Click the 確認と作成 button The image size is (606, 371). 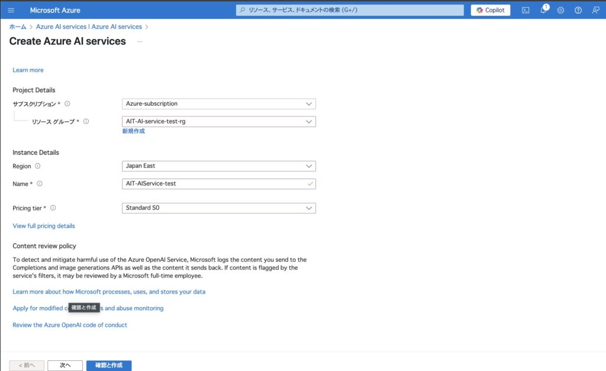109,365
